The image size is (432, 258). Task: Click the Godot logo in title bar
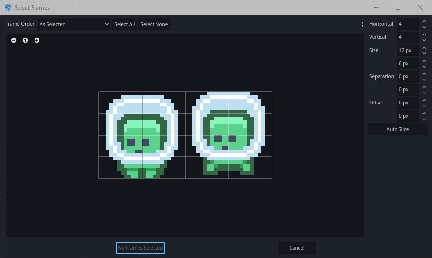coord(8,8)
